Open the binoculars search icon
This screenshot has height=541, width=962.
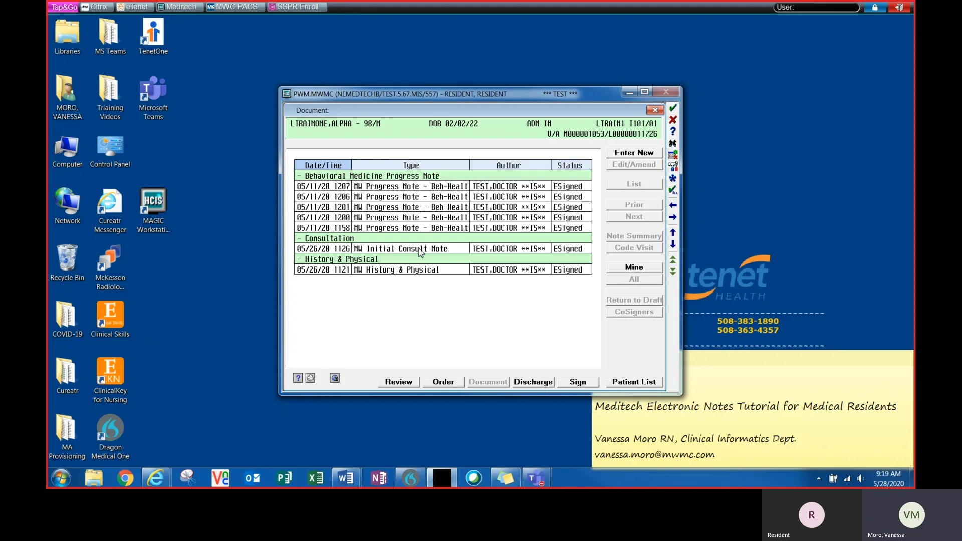coord(673,144)
